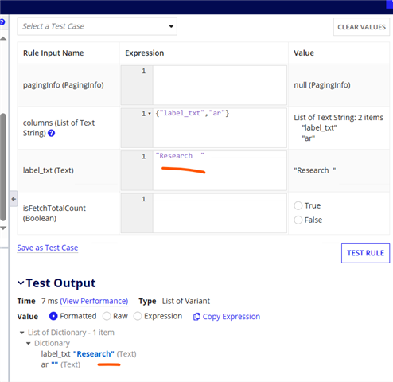This screenshot has width=393, height=382.
Task: Select the True radio button
Action: [298, 205]
